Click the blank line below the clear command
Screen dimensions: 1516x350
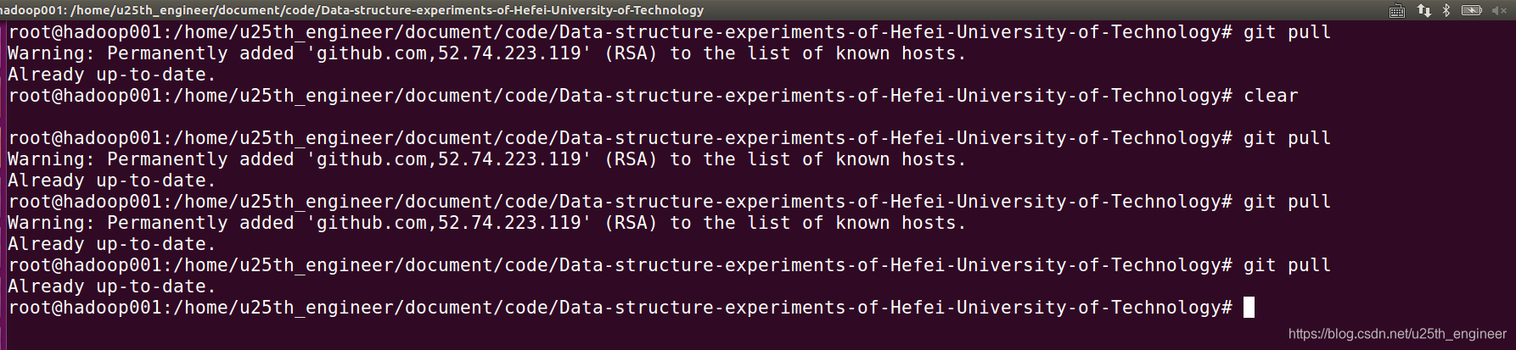coord(758,117)
